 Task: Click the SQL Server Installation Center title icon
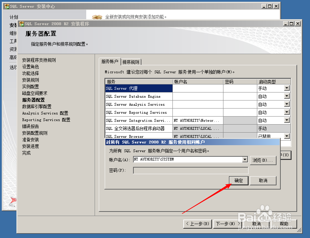[7, 6]
